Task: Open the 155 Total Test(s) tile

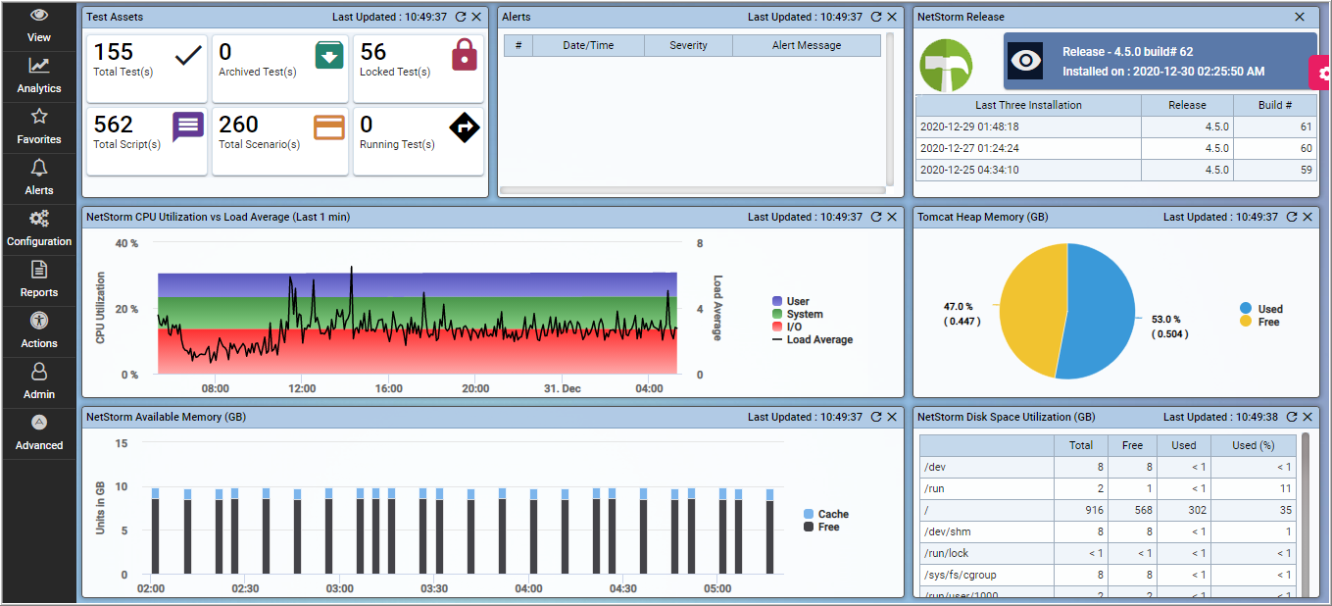Action: click(147, 69)
